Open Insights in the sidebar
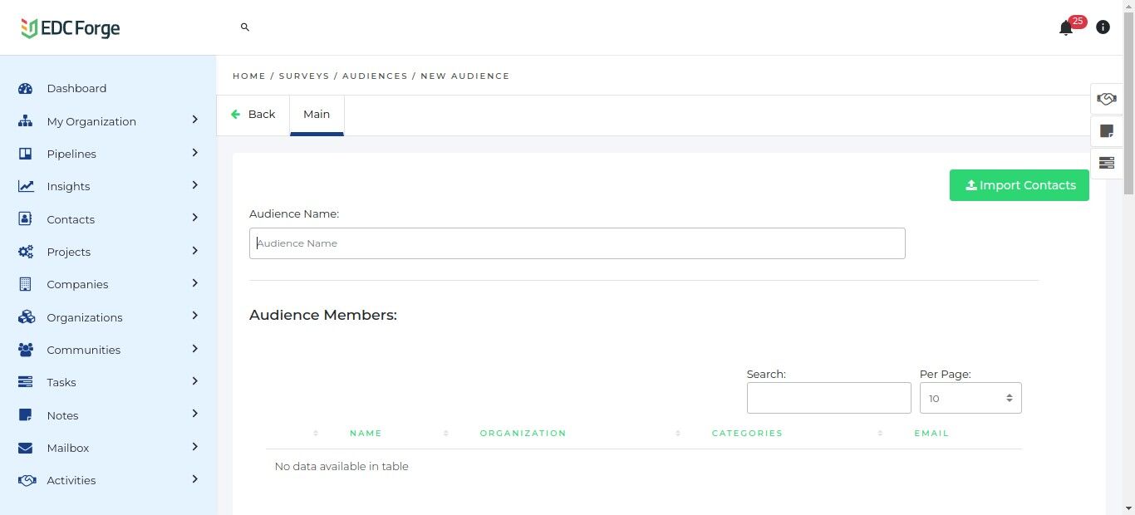This screenshot has width=1135, height=515. click(x=68, y=187)
